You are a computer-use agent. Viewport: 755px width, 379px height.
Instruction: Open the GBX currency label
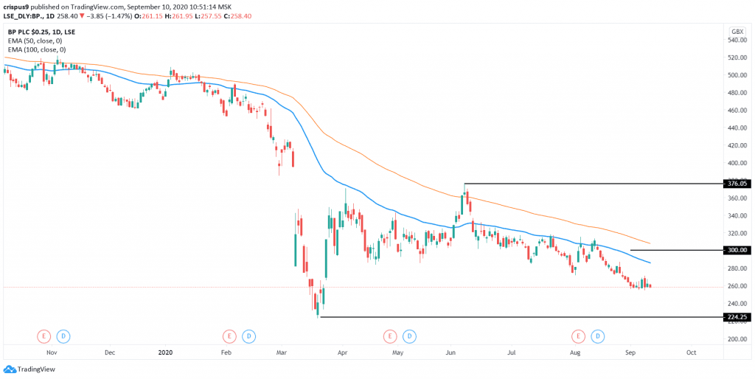(737, 31)
